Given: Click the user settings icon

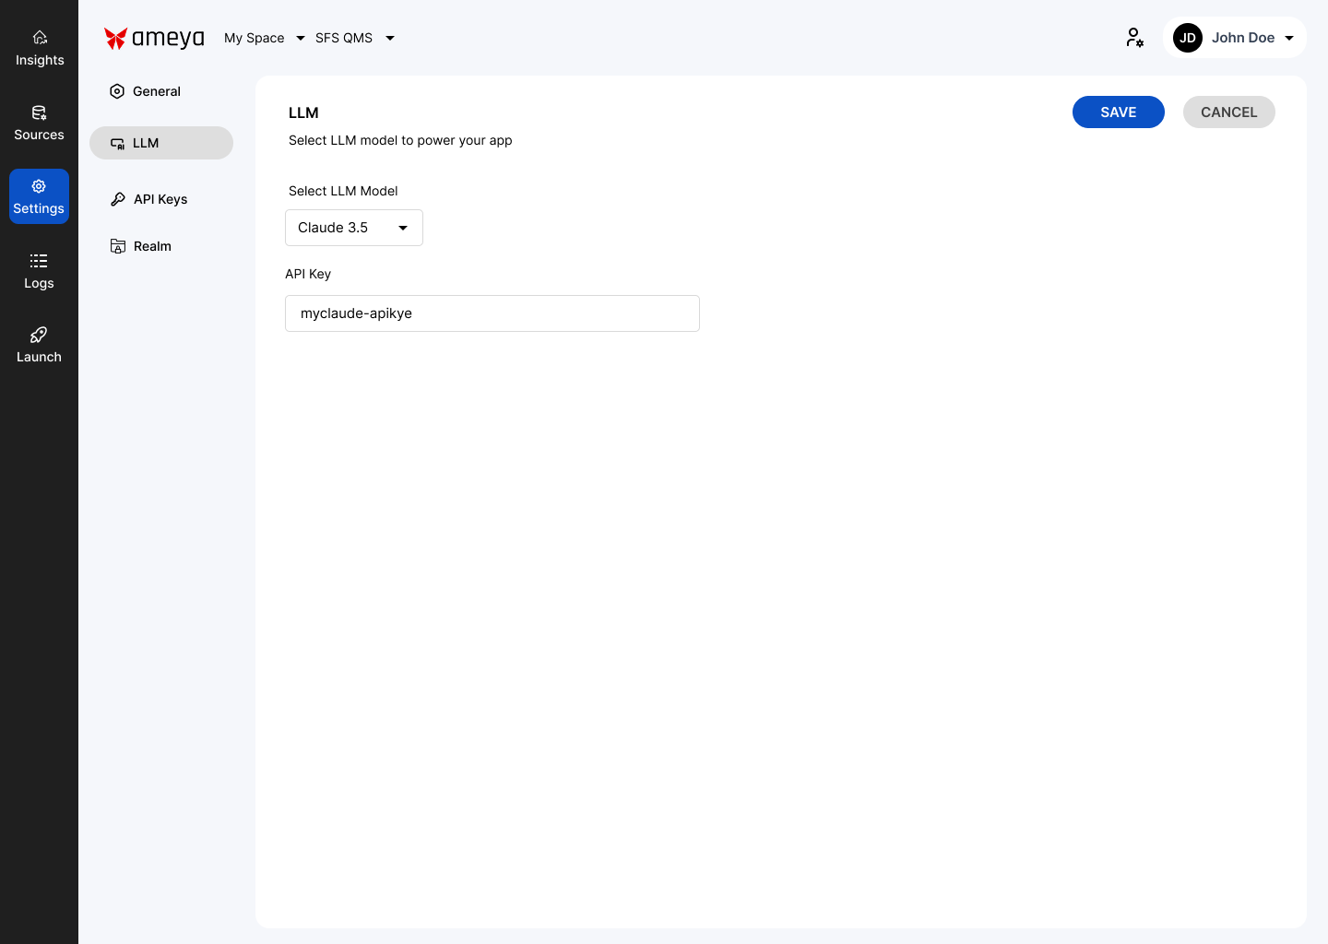Looking at the screenshot, I should click(x=1134, y=38).
